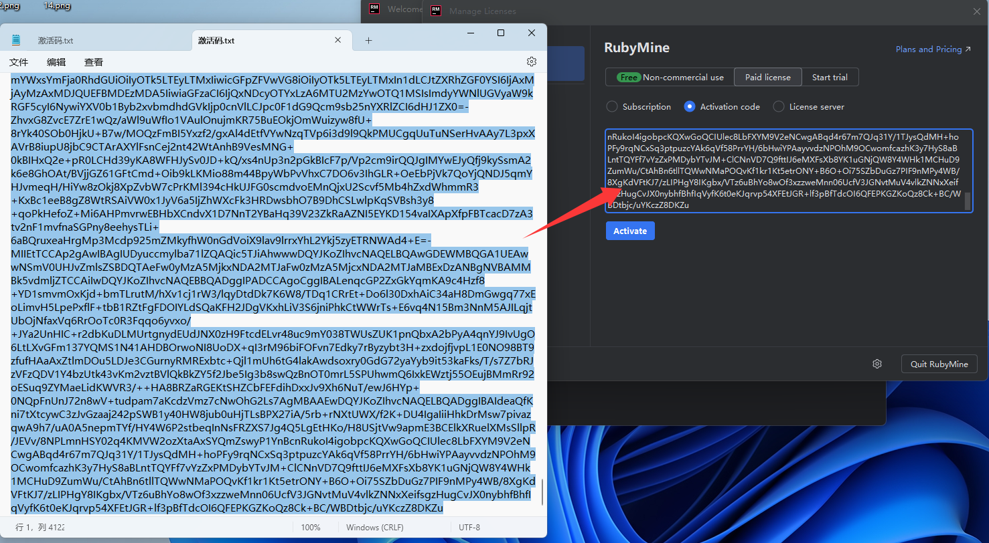Close the active 激活码.txt tab

click(x=338, y=41)
